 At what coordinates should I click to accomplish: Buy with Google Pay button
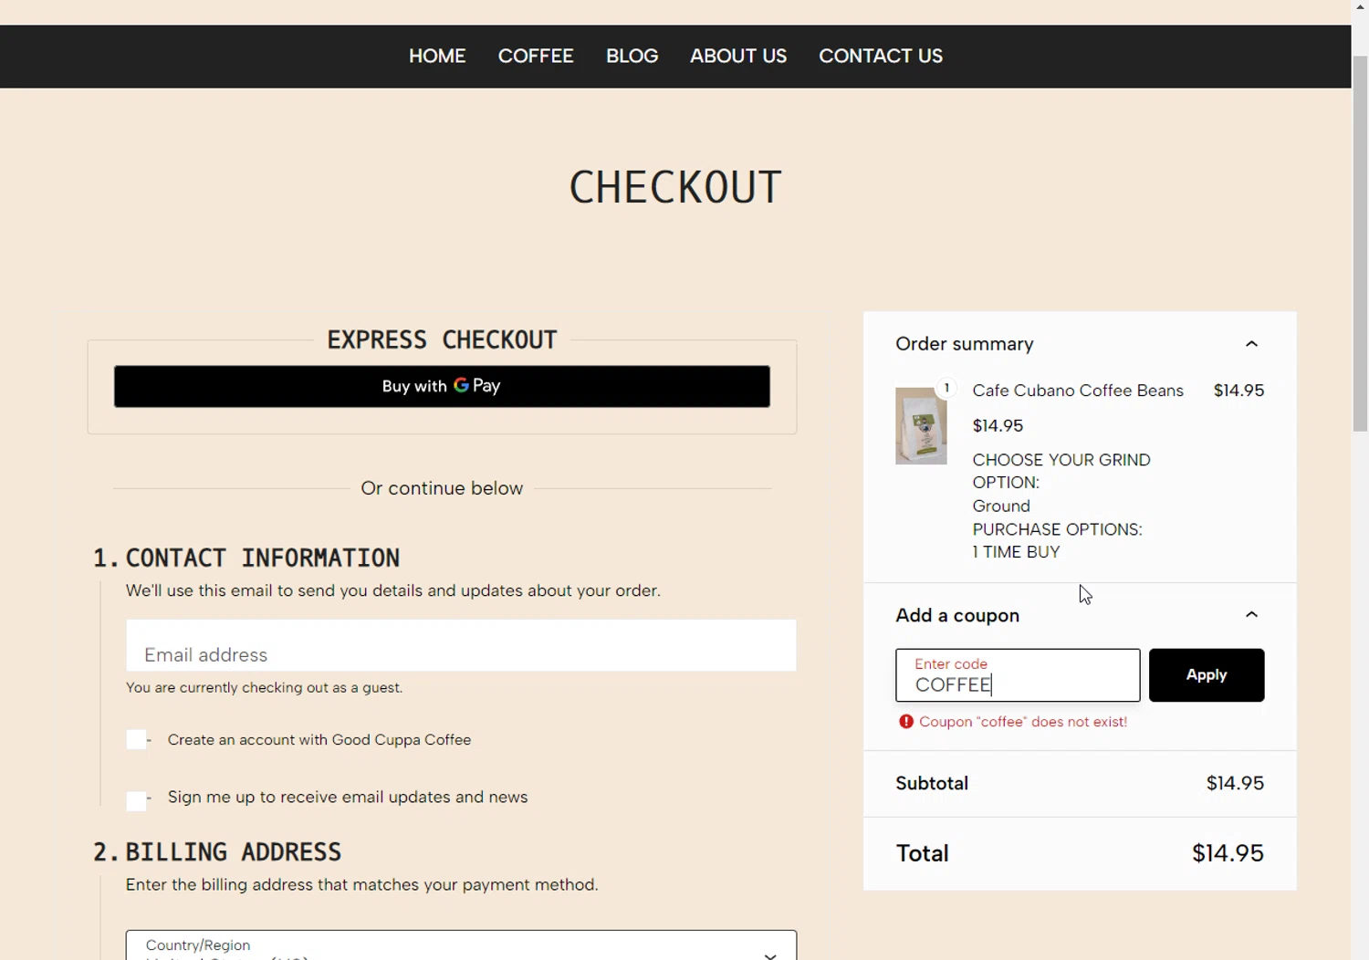point(442,386)
